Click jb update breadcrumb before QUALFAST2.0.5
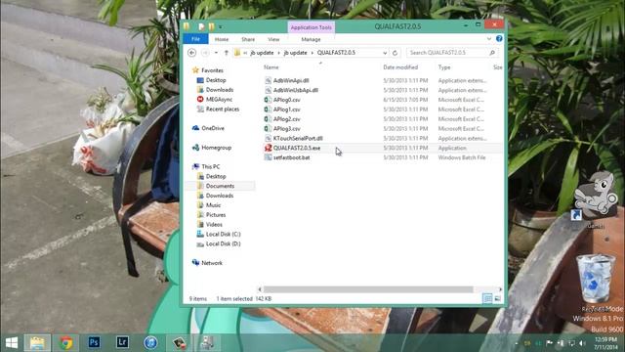This screenshot has height=352, width=625. click(295, 53)
